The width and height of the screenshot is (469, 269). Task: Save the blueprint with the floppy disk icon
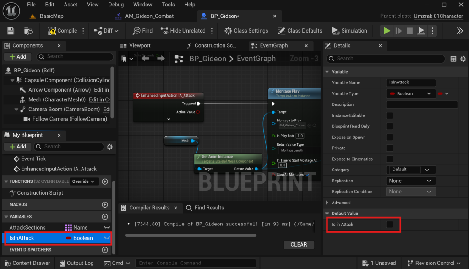(11, 31)
